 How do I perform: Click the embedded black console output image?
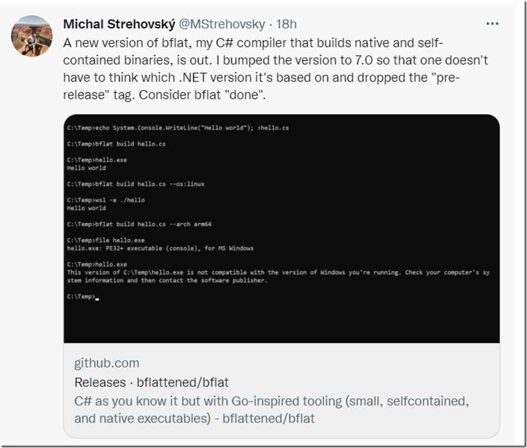[282, 229]
